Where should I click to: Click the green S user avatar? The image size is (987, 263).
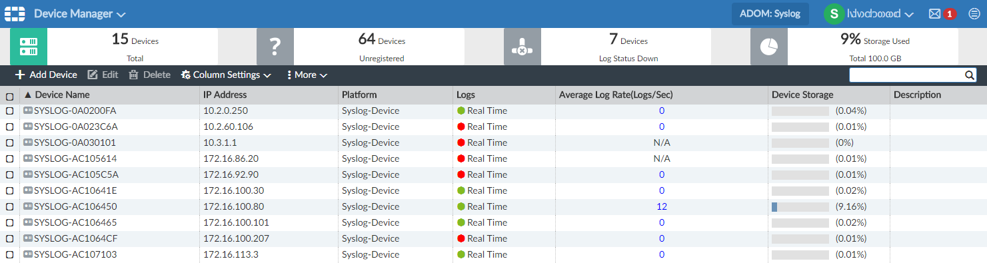tap(834, 13)
